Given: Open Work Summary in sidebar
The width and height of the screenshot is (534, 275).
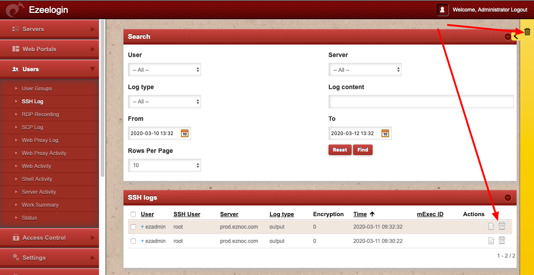Looking at the screenshot, I should (x=40, y=205).
